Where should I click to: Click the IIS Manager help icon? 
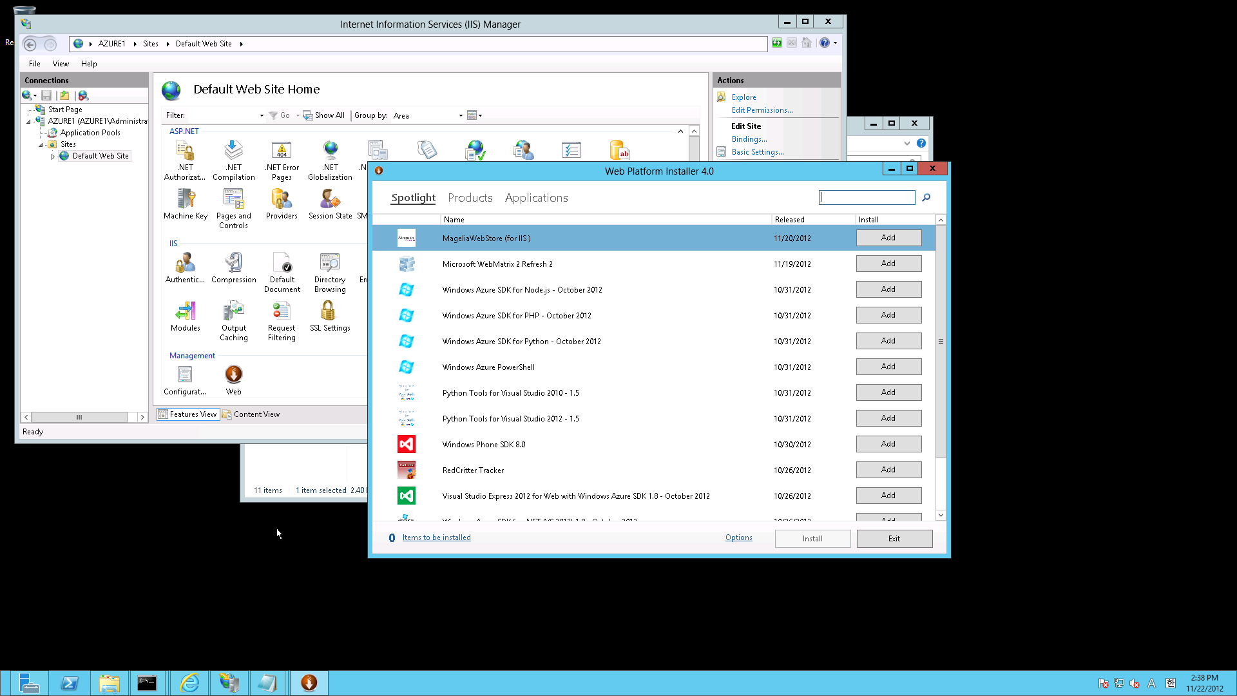824,43
